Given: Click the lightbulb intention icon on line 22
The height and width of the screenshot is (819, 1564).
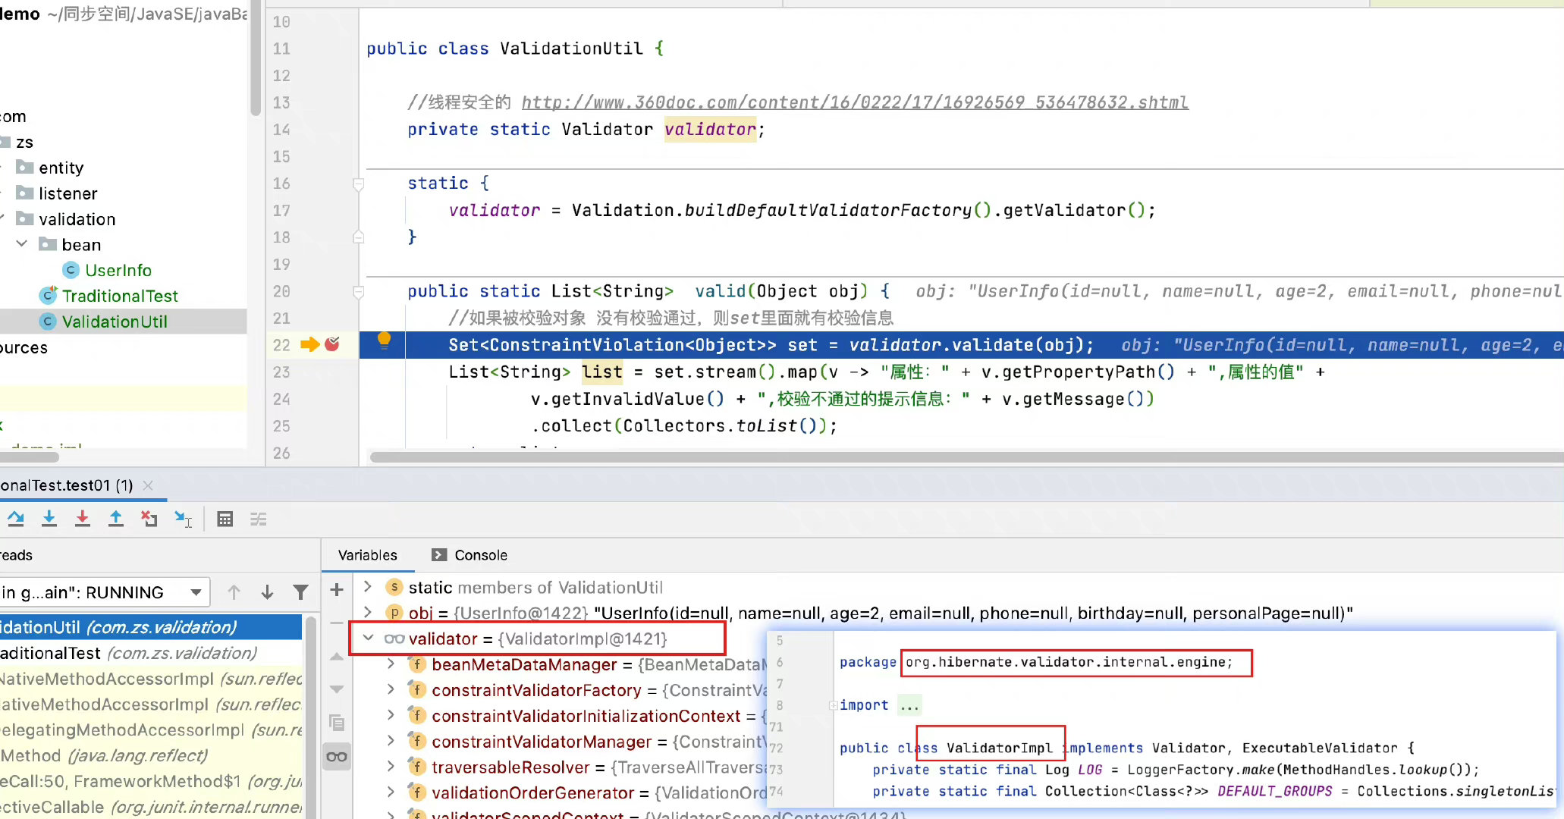Looking at the screenshot, I should [385, 340].
